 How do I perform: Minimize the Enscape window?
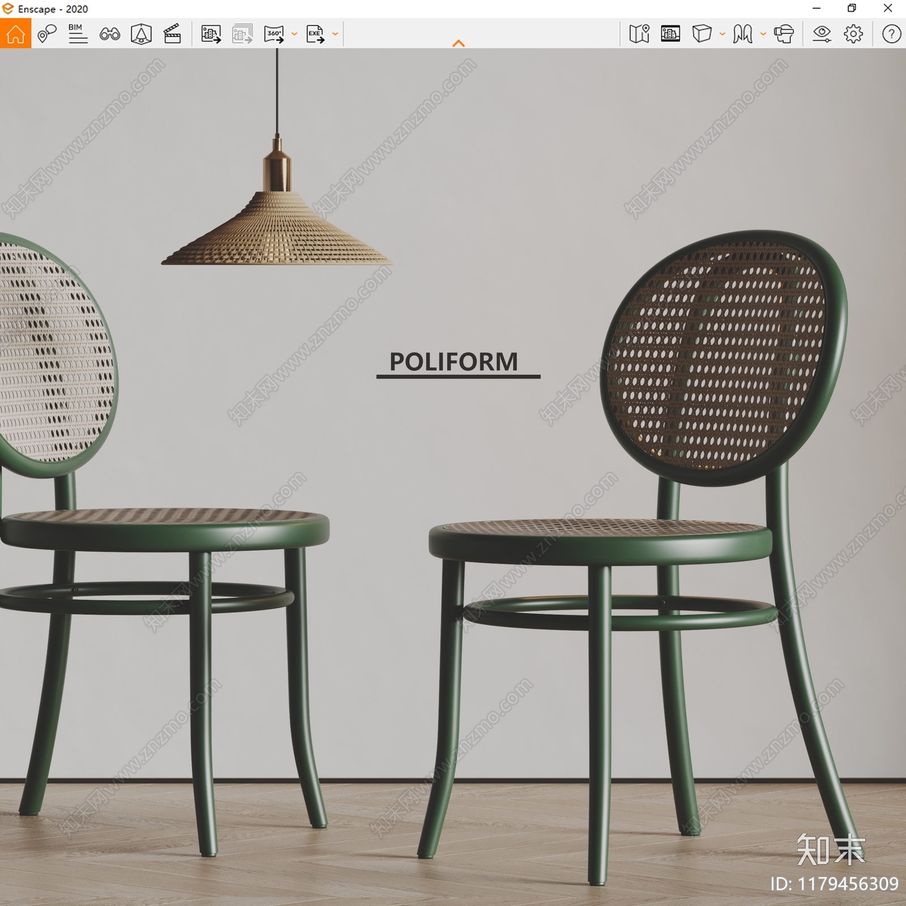(817, 8)
